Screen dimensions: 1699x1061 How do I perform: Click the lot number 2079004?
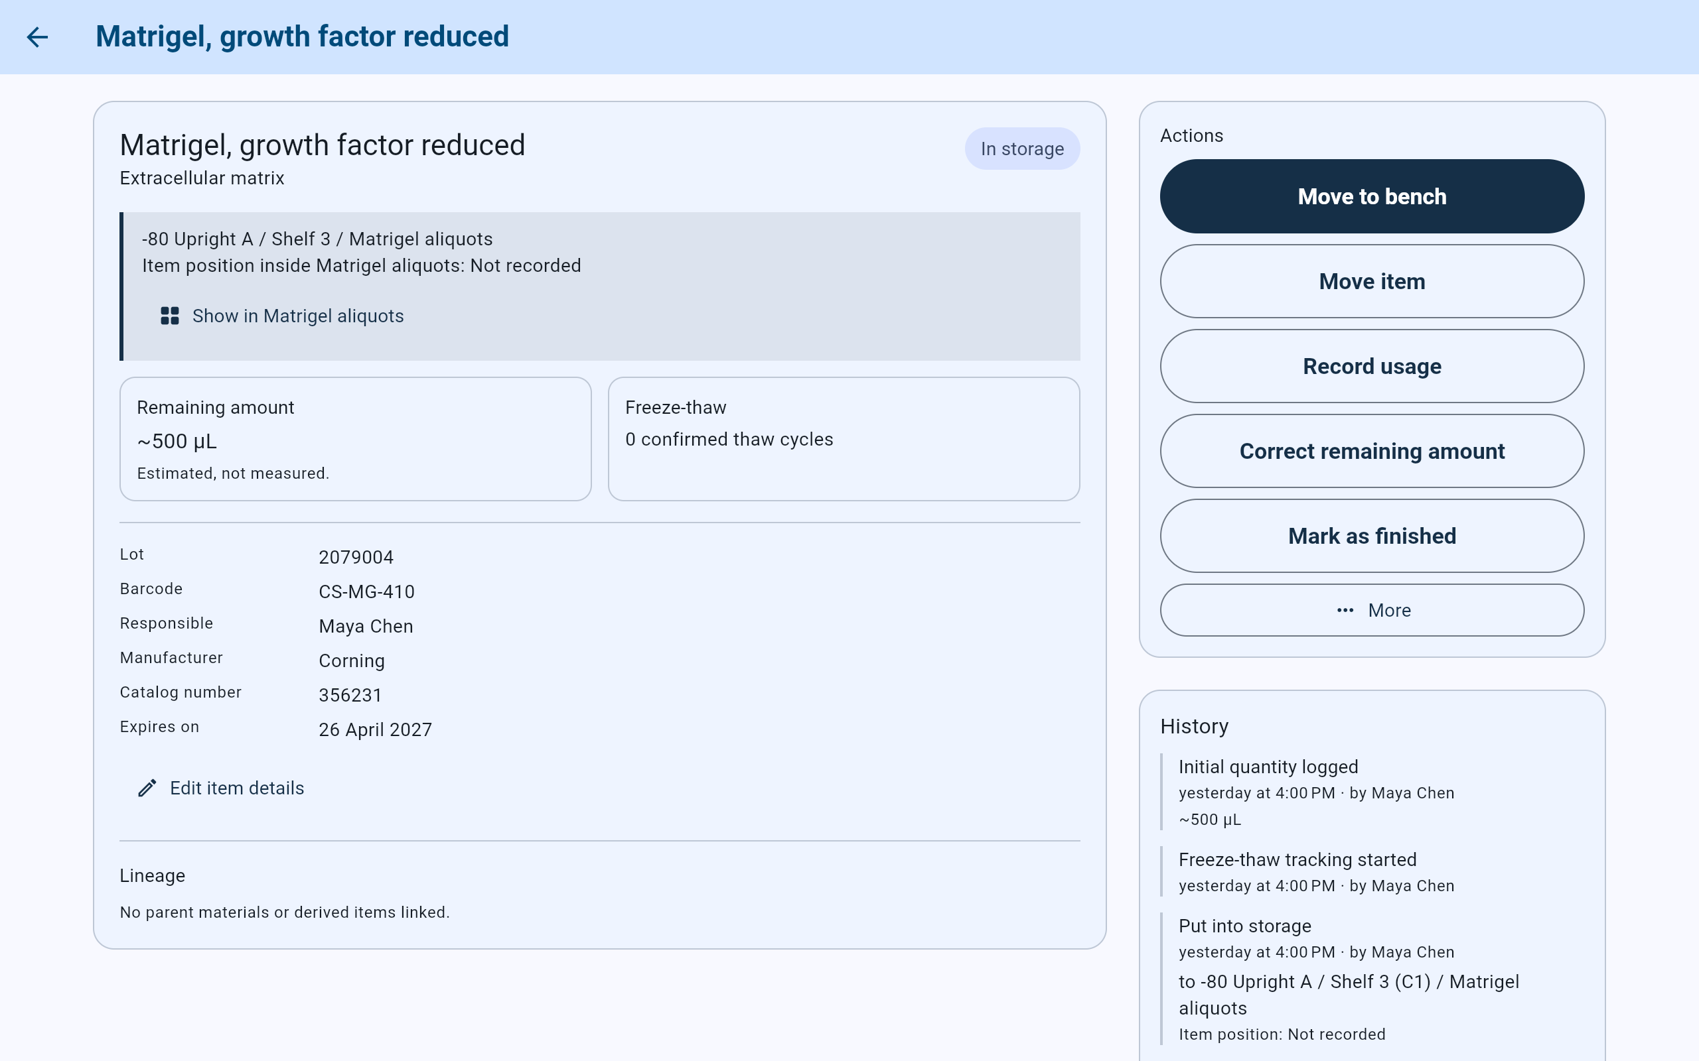[x=356, y=557]
